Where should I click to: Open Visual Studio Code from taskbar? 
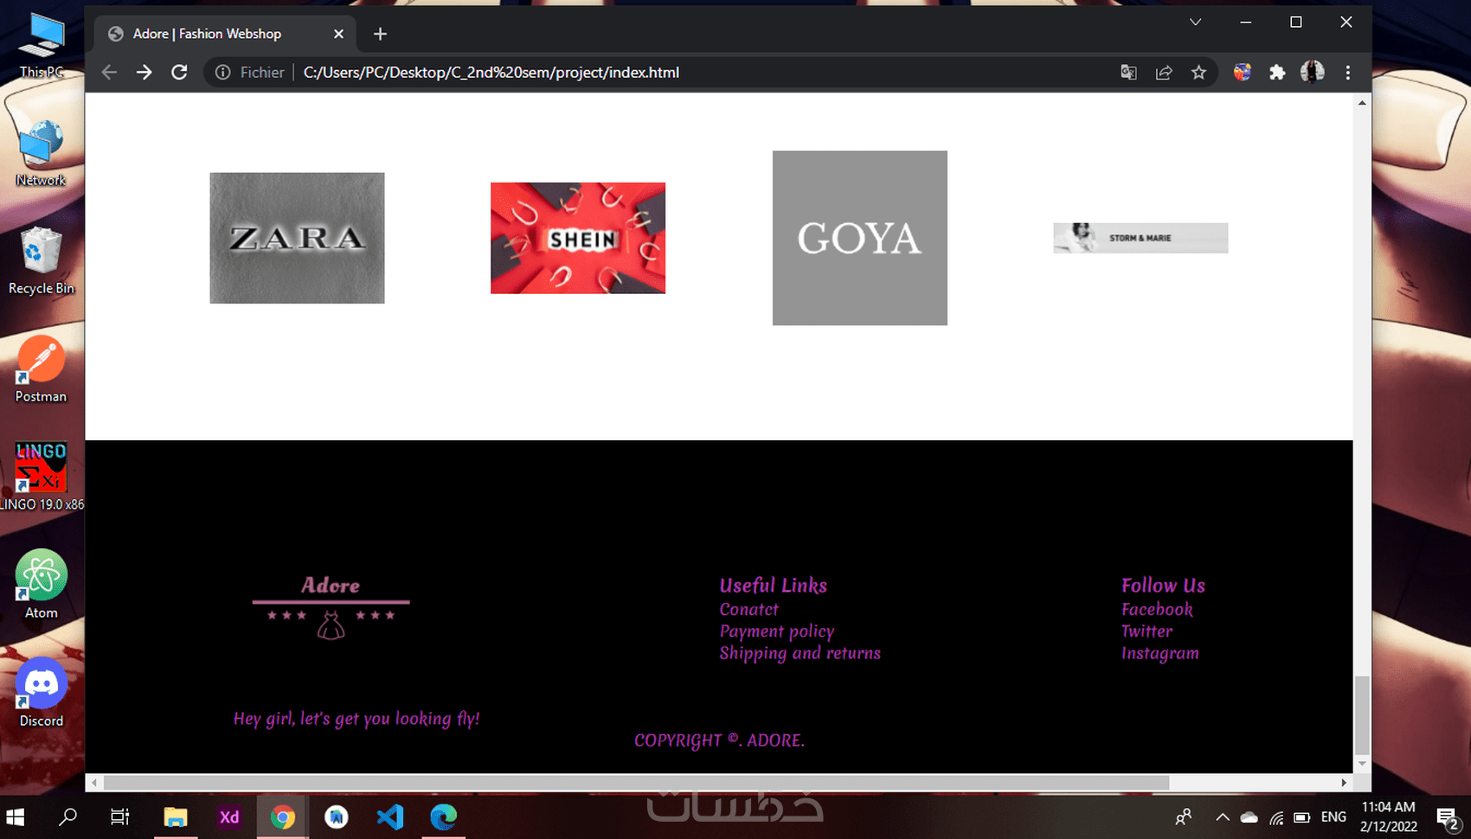[390, 817]
